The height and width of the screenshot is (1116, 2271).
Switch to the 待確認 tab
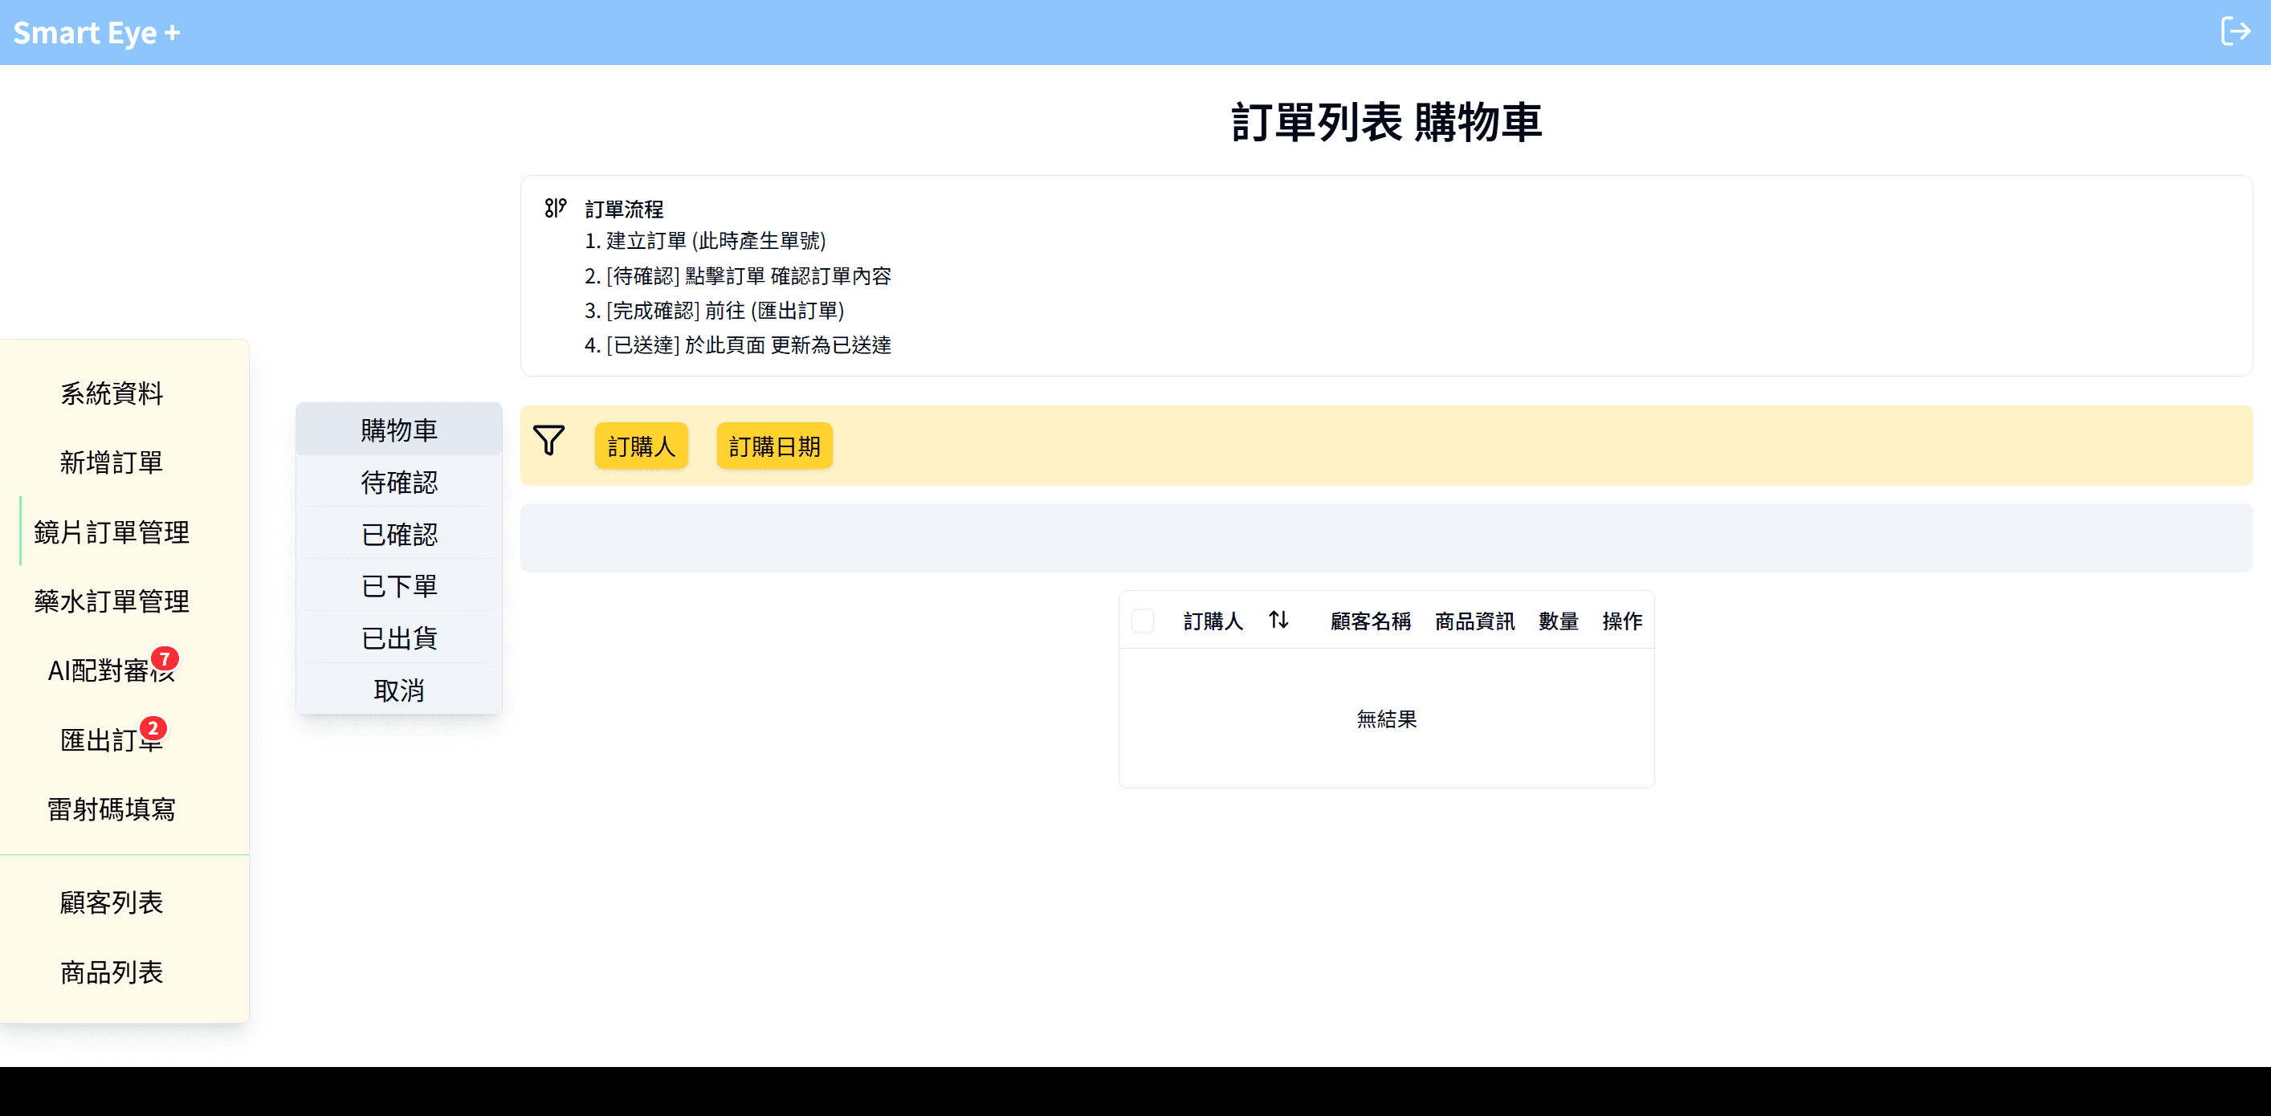pos(398,481)
